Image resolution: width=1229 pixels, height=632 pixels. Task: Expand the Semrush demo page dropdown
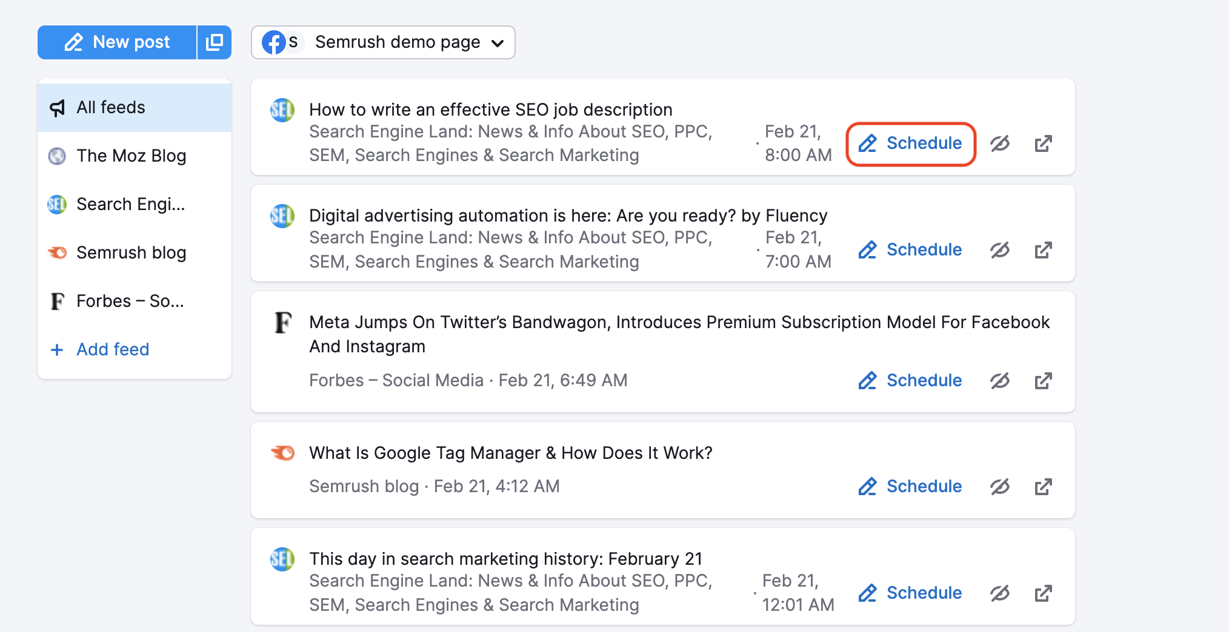point(383,42)
